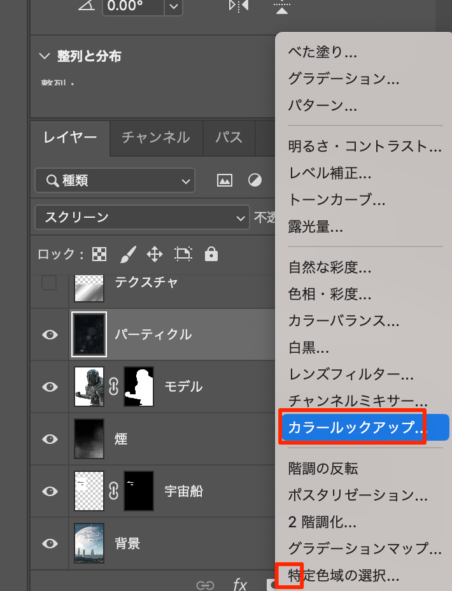Viewport: 452px width, 591px height.
Task: Hide the 背景 layer
Action: [x=50, y=543]
